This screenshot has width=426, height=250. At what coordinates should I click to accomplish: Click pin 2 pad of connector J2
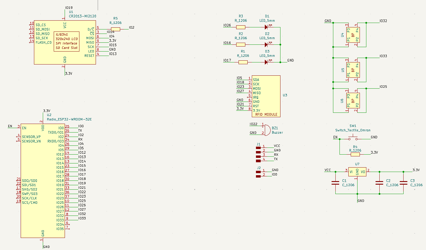click(x=258, y=176)
